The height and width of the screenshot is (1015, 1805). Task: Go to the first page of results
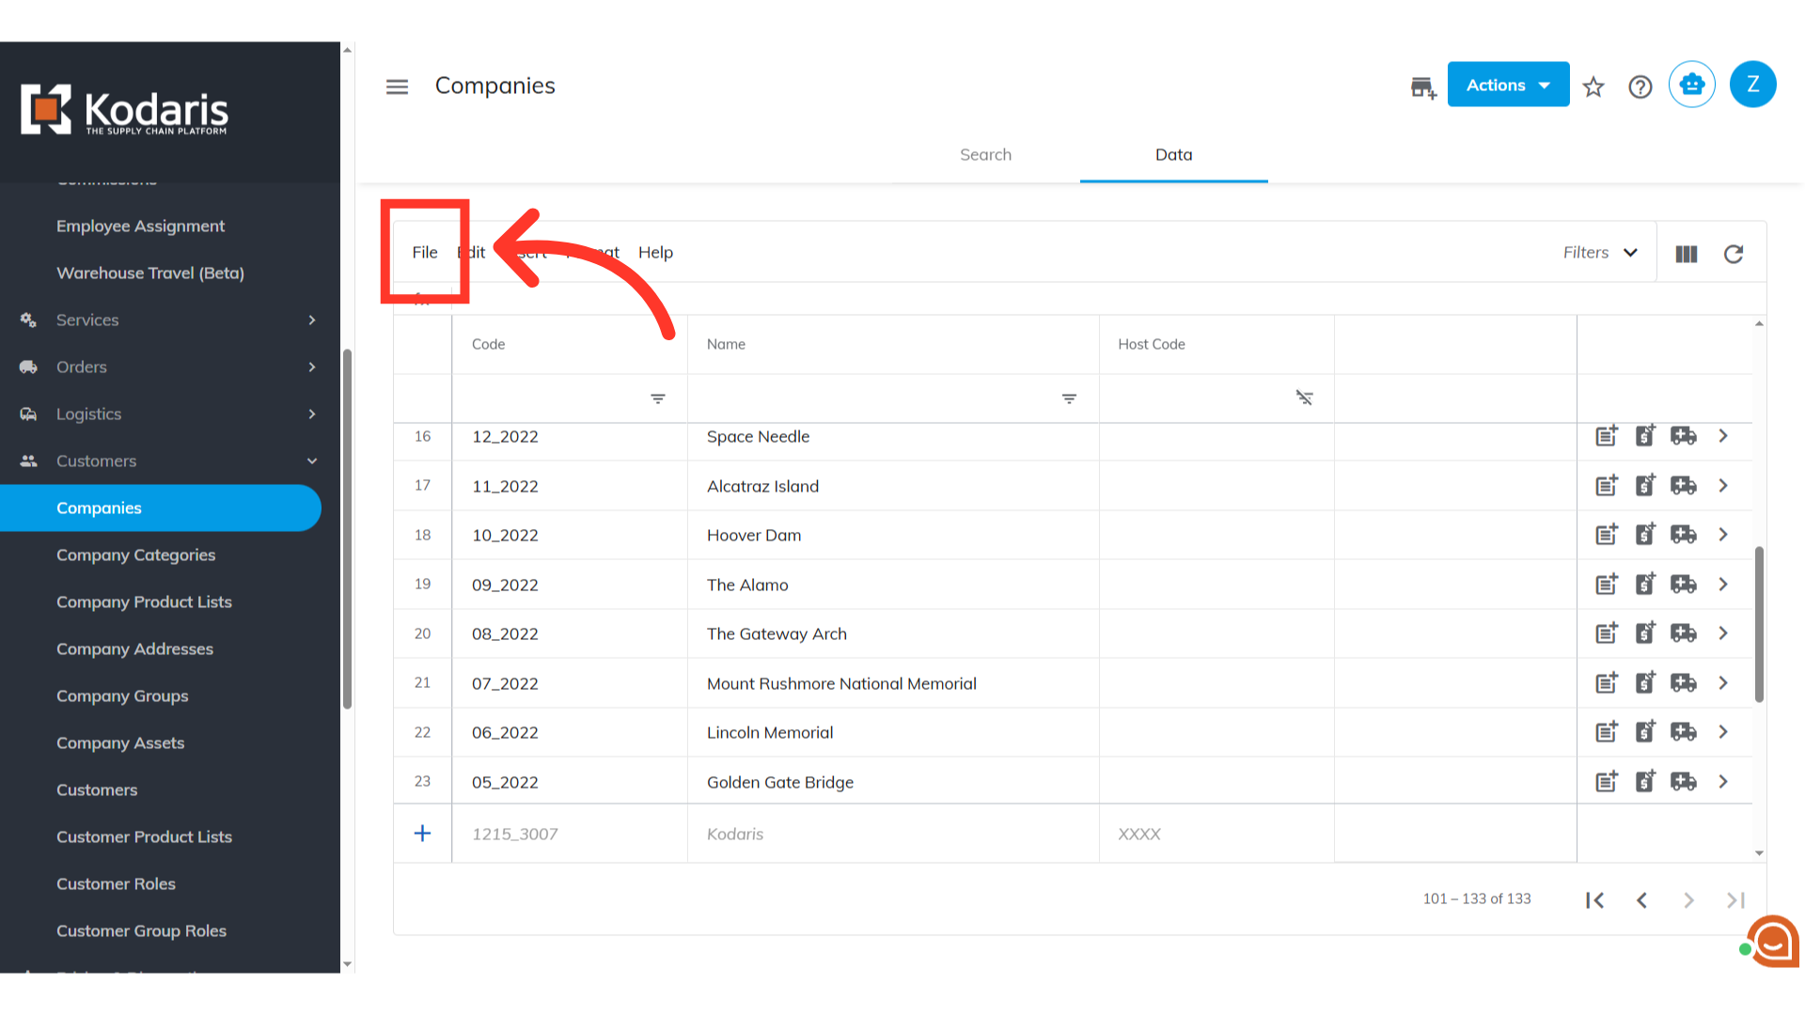[x=1594, y=900]
